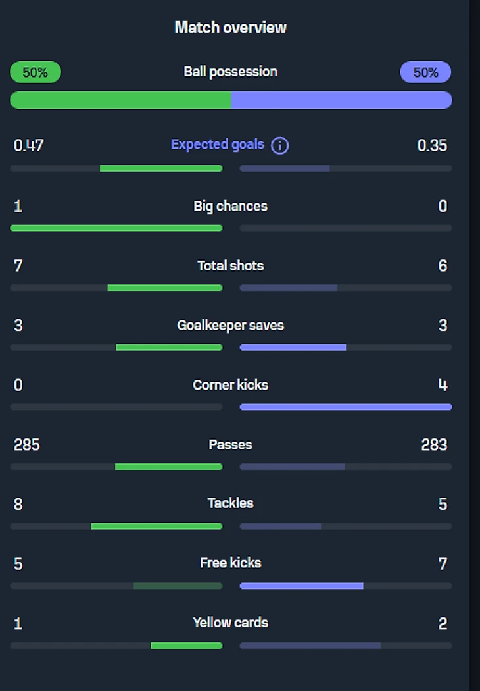Select the Tackles stat label
Viewport: 480px width, 691px height.
point(230,503)
